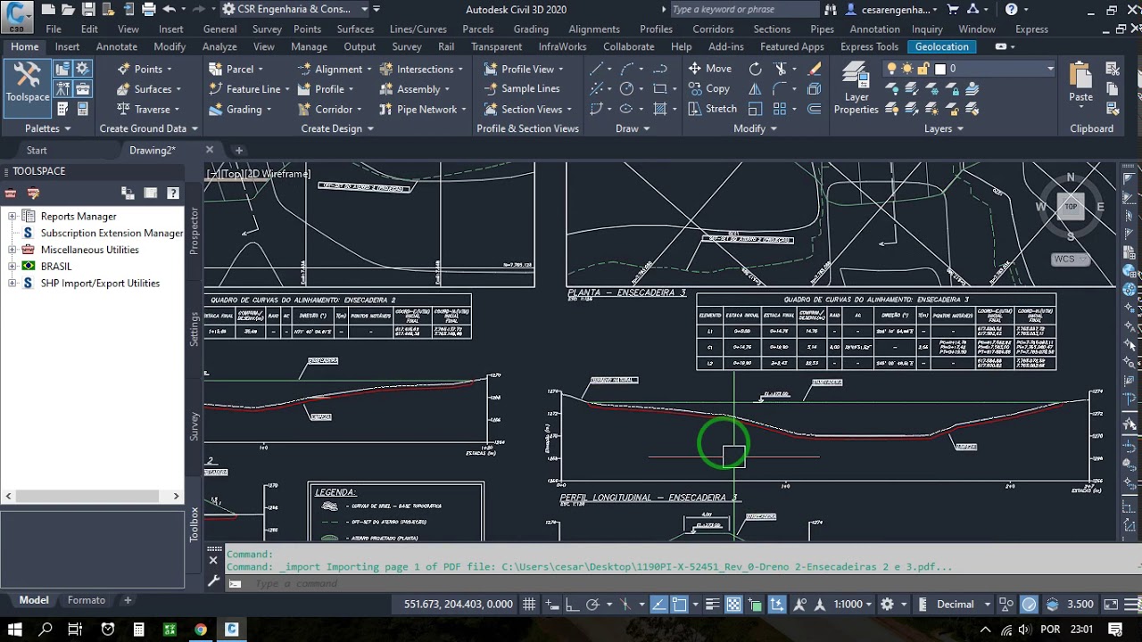
Task: Select the Hatch tool icon
Action: coord(660,109)
